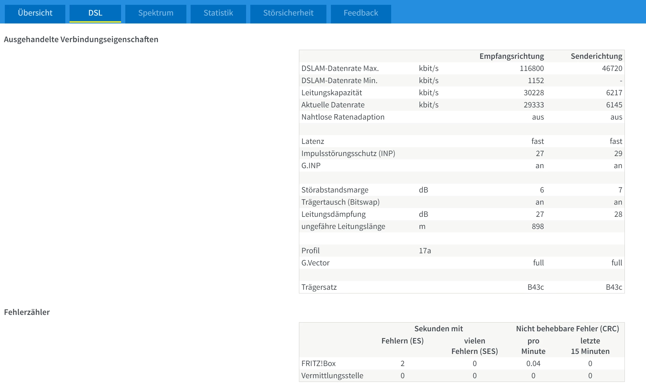
Task: Switch to the Spektrum tab
Action: coord(156,13)
